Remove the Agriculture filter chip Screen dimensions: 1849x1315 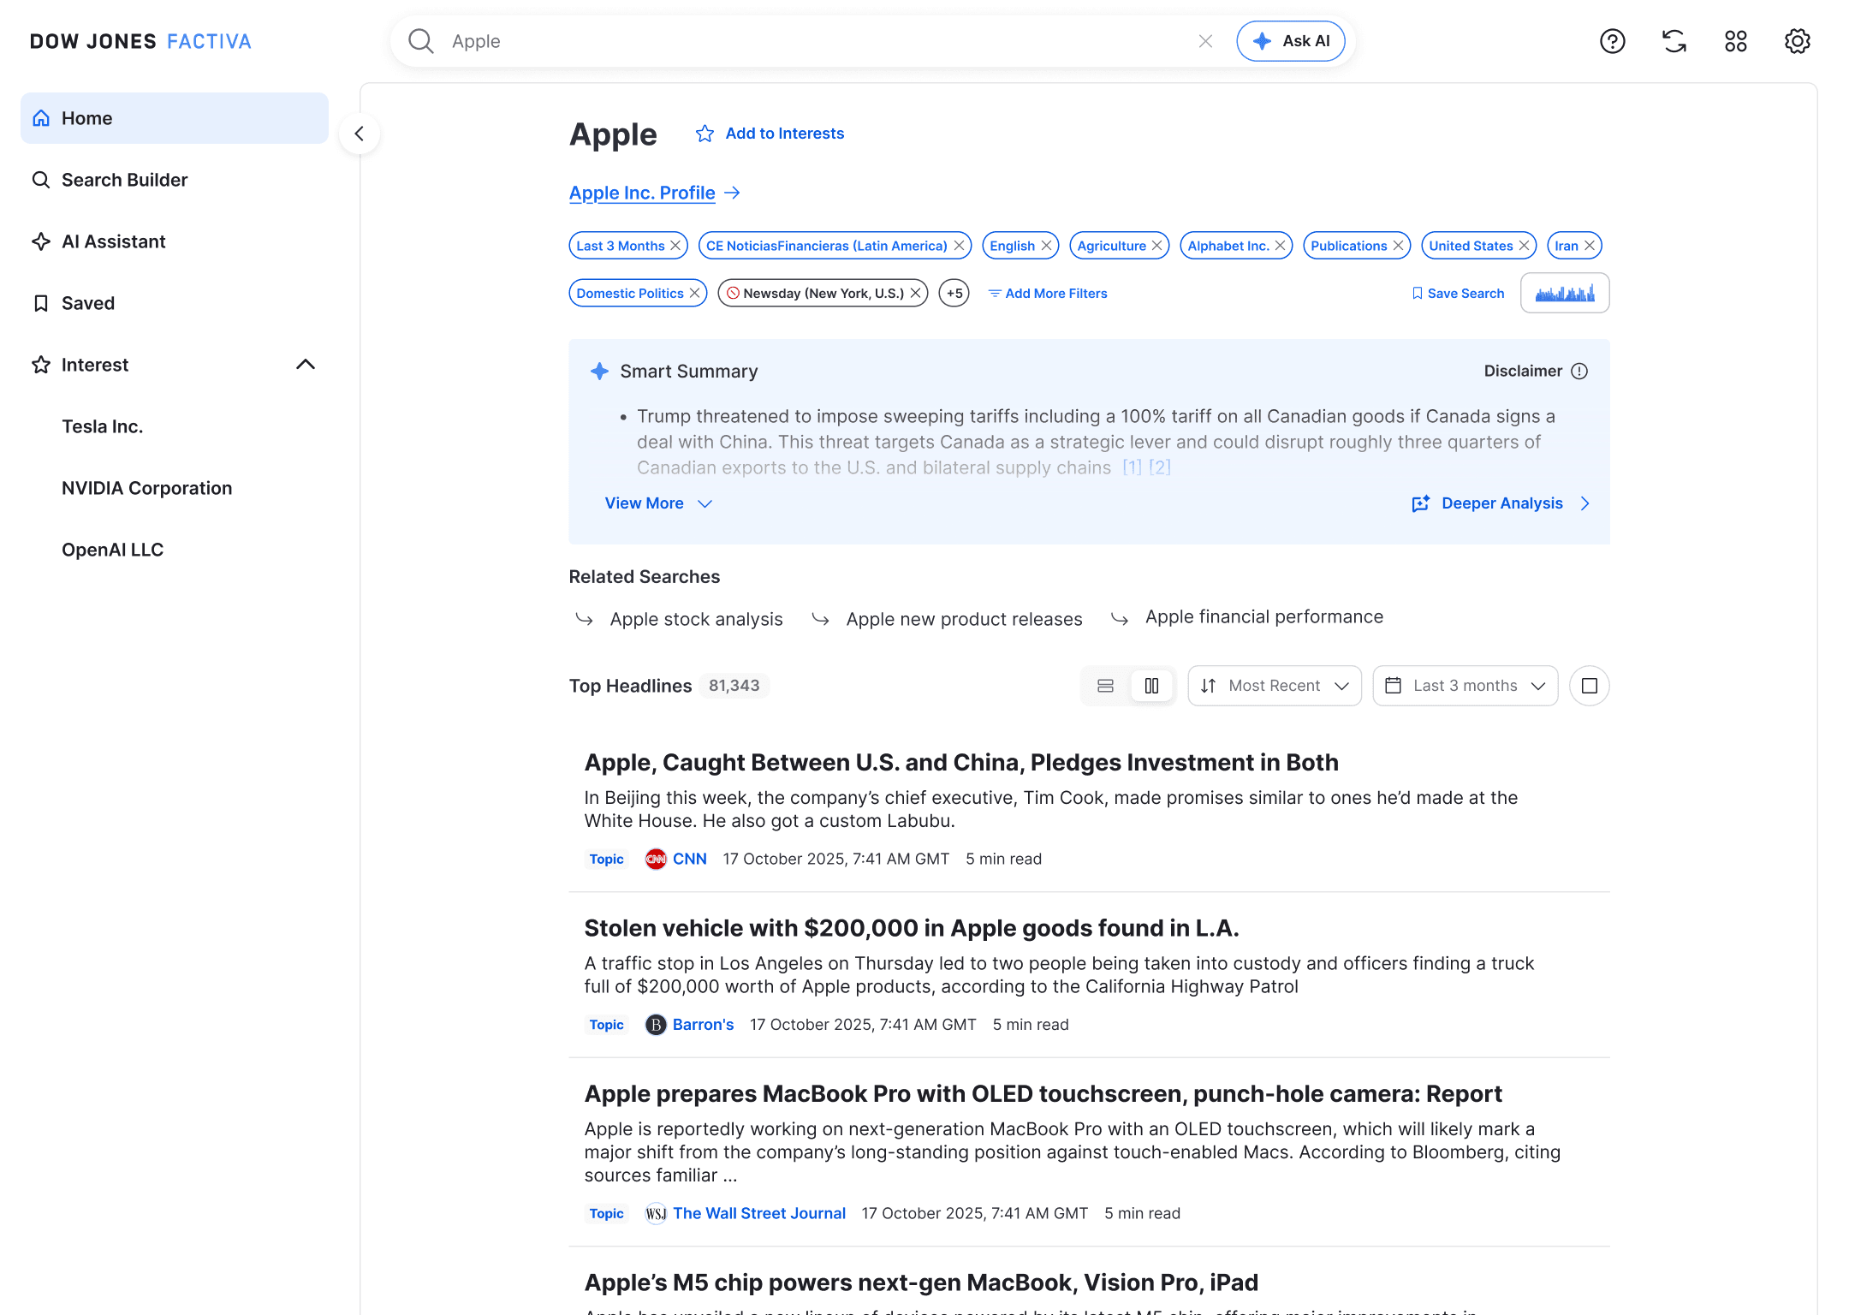[1156, 246]
